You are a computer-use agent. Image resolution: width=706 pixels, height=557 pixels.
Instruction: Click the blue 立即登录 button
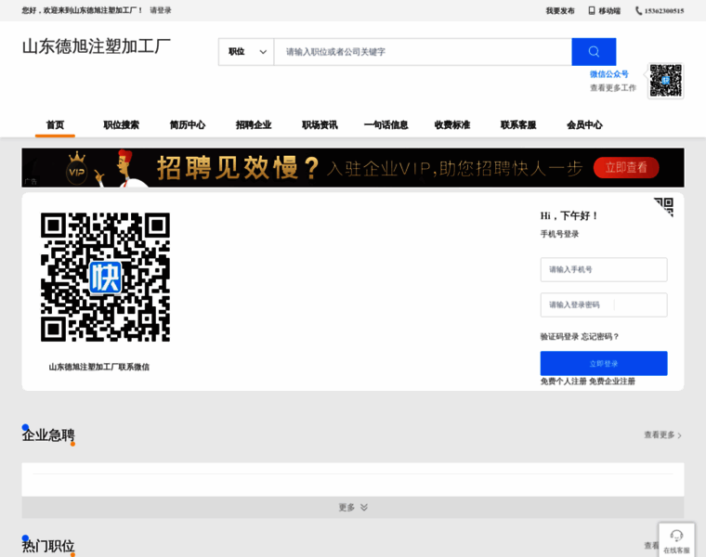pyautogui.click(x=604, y=363)
